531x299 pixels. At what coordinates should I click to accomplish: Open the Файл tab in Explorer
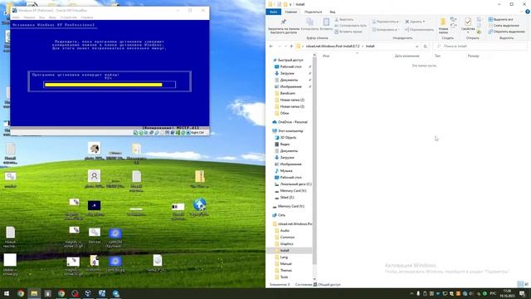[x=273, y=12]
